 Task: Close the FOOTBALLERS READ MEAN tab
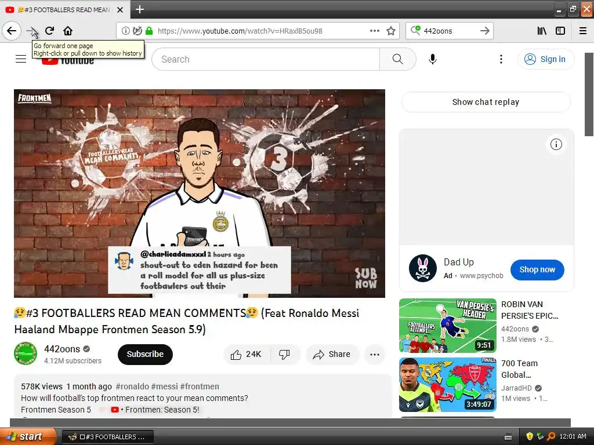pyautogui.click(x=120, y=10)
